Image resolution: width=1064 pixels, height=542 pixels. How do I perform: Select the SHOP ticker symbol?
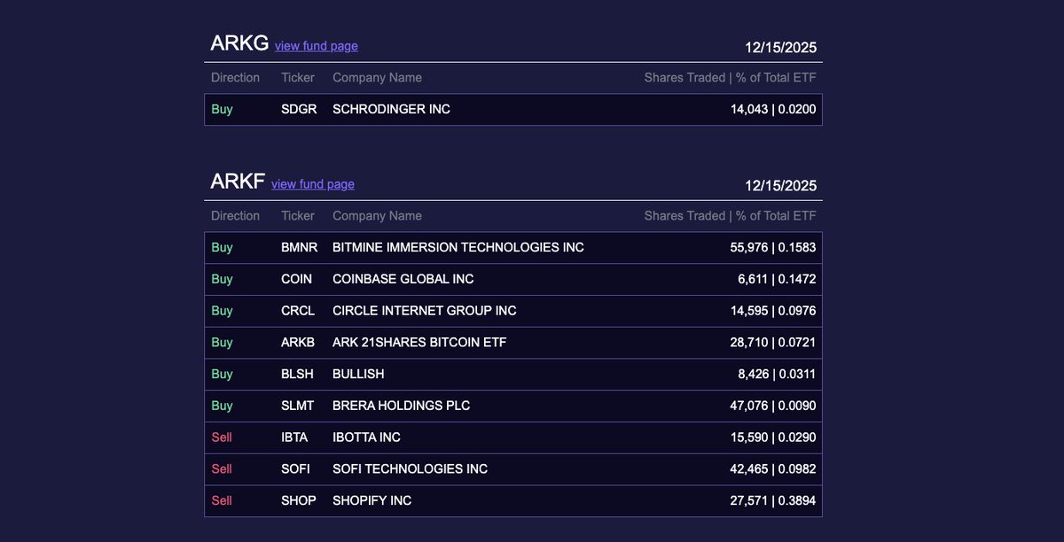point(298,500)
